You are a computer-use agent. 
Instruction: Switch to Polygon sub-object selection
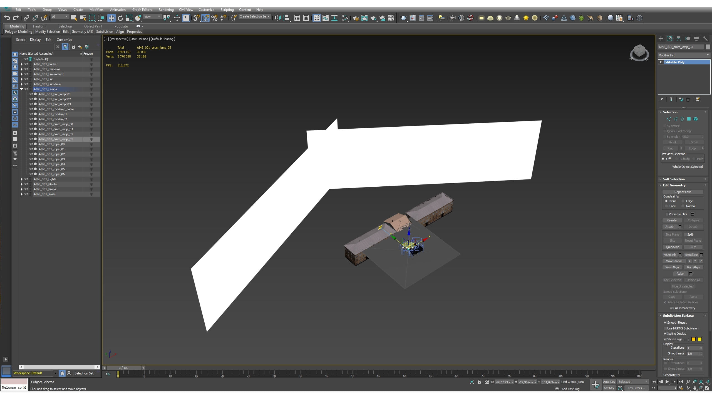[689, 119]
